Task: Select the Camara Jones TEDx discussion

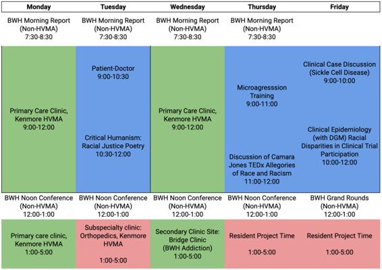Action: coord(262,169)
